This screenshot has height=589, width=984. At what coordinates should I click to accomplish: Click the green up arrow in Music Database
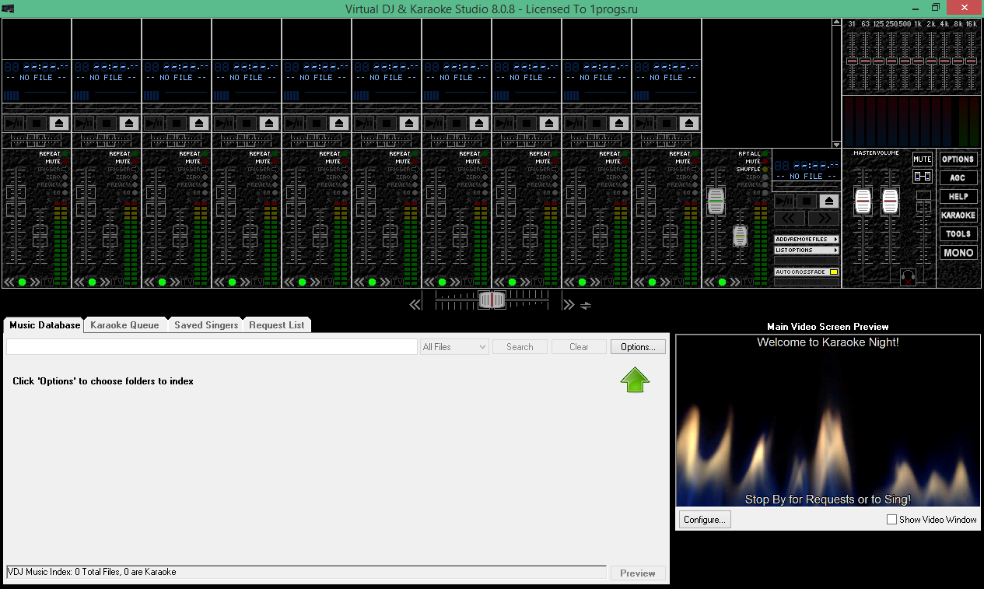635,380
